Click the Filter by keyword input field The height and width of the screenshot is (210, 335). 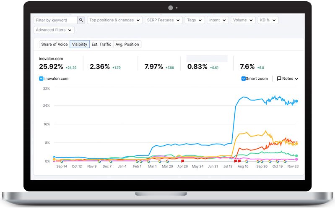[x=55, y=20]
